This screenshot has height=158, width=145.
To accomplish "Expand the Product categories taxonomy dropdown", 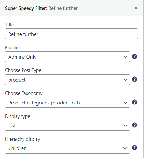I will click(68, 102).
